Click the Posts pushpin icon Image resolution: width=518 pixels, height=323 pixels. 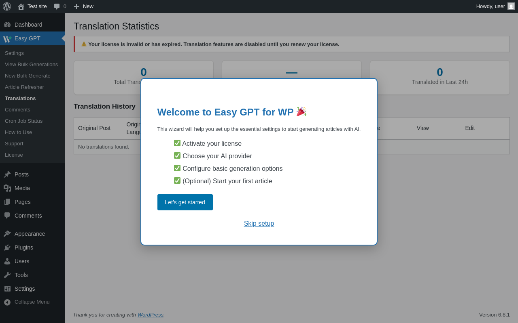coord(7,174)
